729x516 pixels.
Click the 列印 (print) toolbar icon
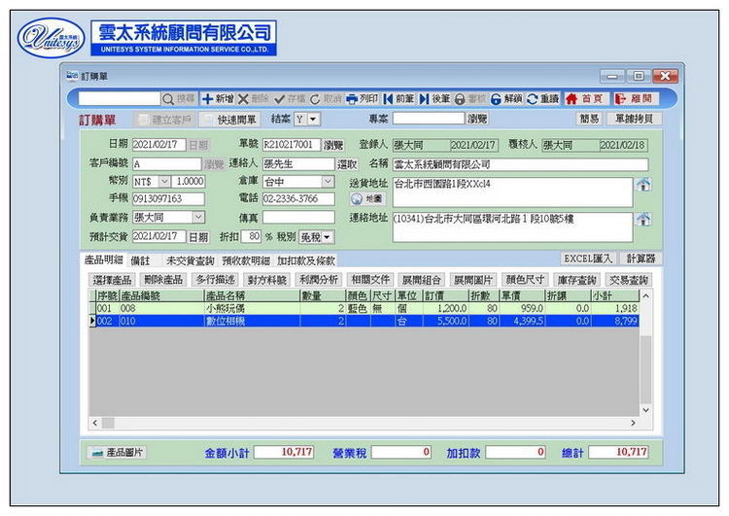click(x=363, y=99)
